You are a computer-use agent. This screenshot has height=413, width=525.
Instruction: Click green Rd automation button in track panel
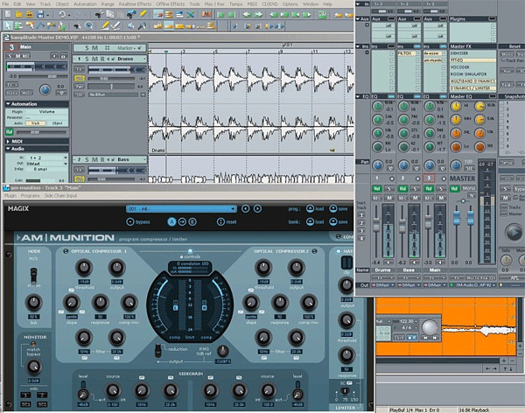click(x=9, y=132)
